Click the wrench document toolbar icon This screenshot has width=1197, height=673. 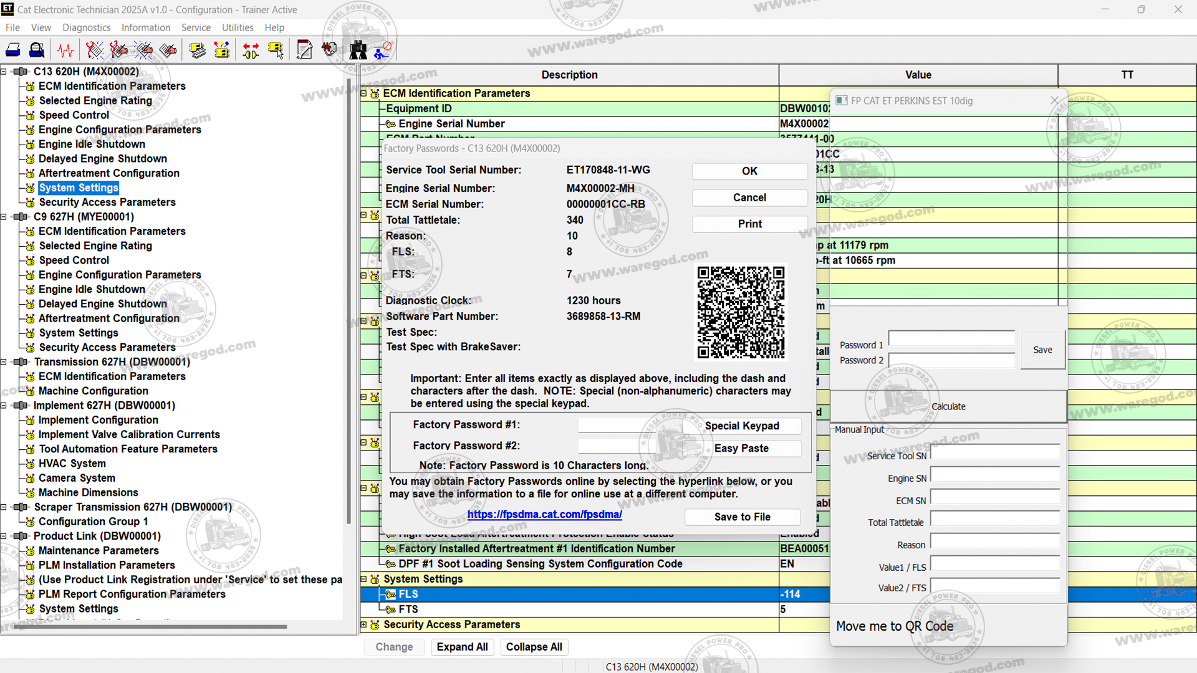pos(304,50)
